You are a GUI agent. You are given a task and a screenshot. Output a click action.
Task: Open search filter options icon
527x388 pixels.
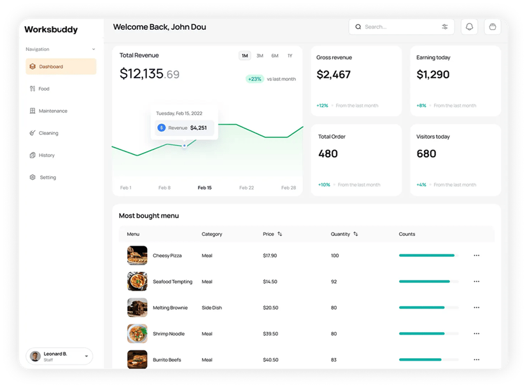tap(445, 27)
